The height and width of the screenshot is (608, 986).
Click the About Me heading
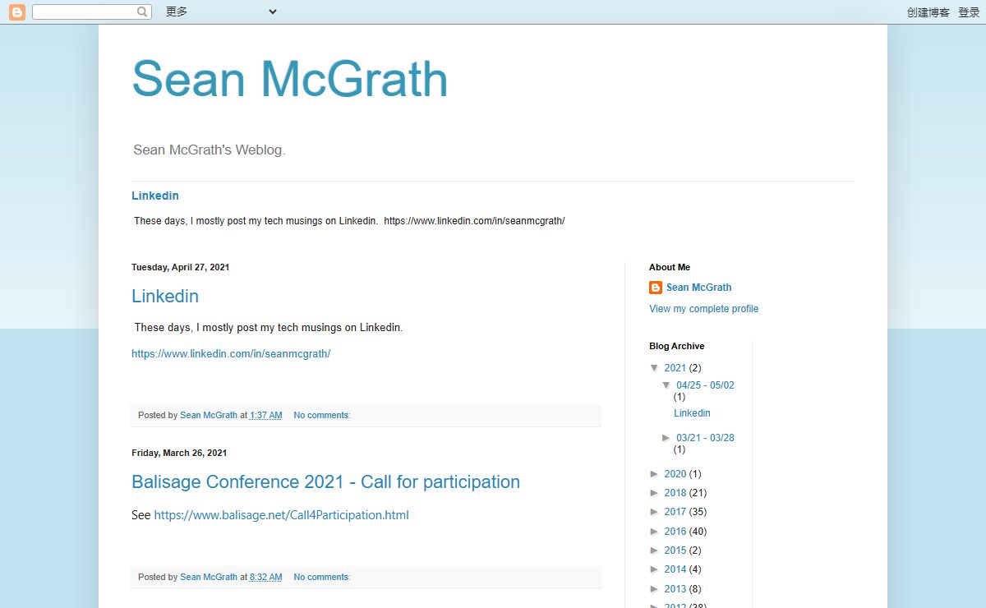[x=670, y=267]
